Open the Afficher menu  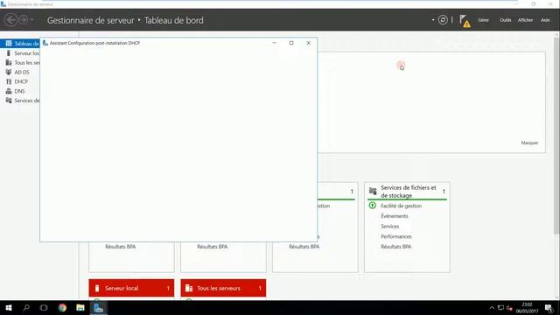(525, 20)
